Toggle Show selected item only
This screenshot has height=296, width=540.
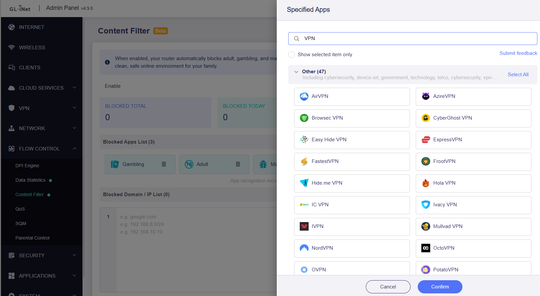coord(292,55)
